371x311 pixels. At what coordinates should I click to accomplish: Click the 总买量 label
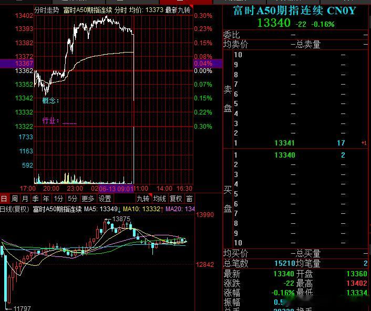pos(308,254)
